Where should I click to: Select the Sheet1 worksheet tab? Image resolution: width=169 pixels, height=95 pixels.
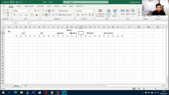click(17, 85)
